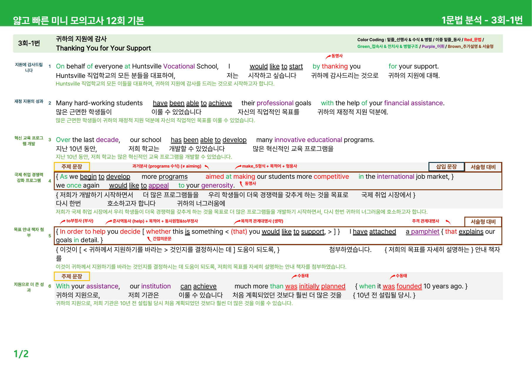
Task: Click the title '얇고 빠른 미니 모의고사 12회 기본'
Action: [x=79, y=20]
